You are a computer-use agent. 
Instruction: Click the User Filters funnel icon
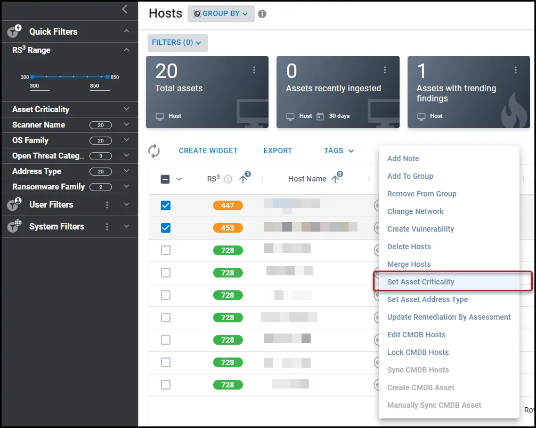point(14,204)
